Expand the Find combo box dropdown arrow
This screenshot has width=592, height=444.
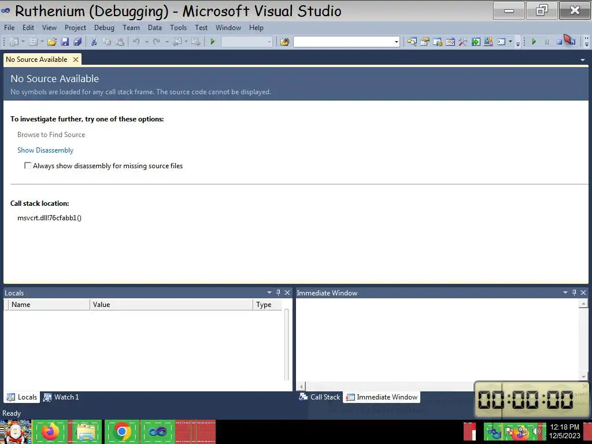[x=397, y=42]
